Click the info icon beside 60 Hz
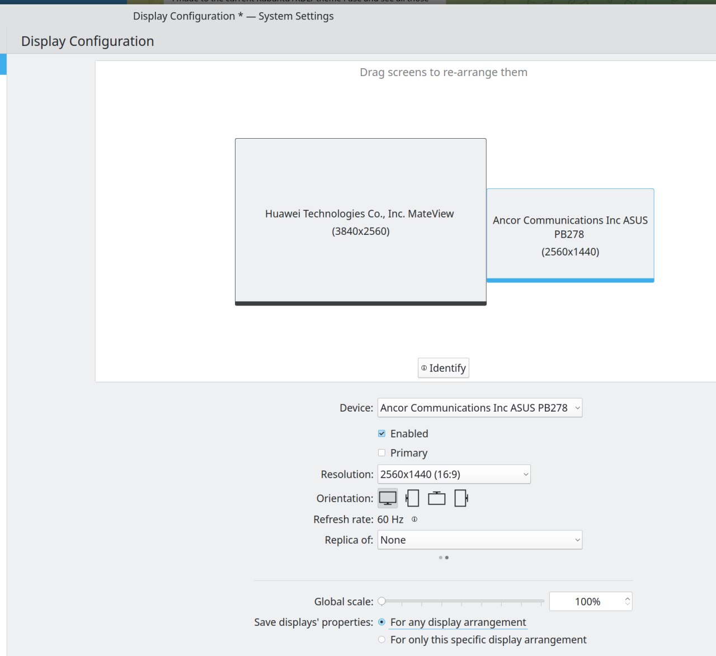This screenshot has width=716, height=656. pos(414,520)
